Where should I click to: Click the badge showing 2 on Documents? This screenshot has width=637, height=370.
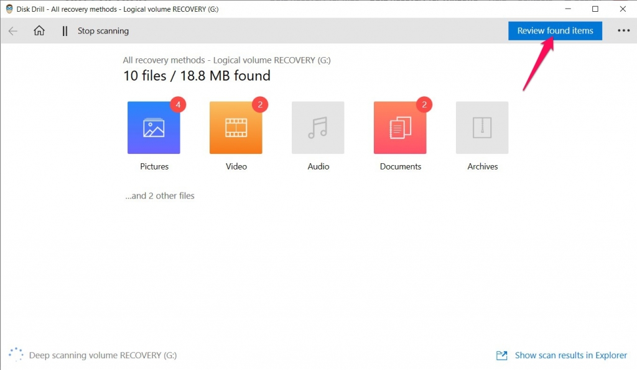click(424, 104)
